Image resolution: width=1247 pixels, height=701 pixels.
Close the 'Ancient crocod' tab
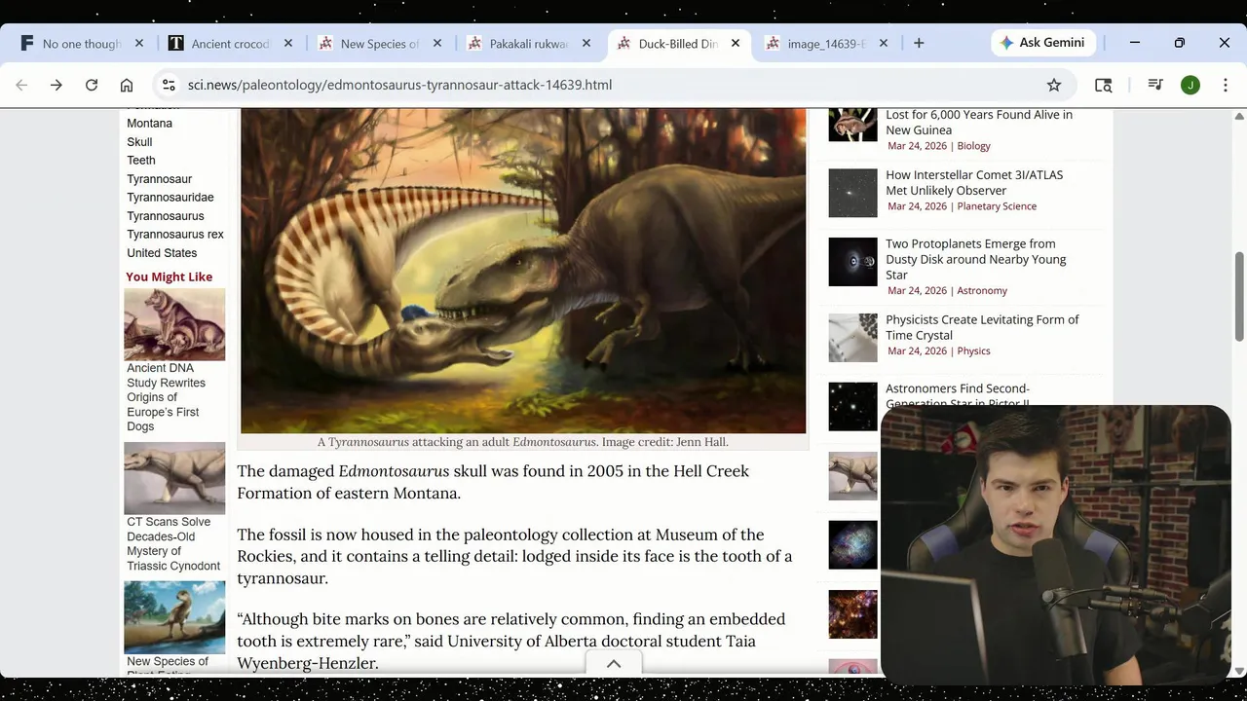pos(288,43)
